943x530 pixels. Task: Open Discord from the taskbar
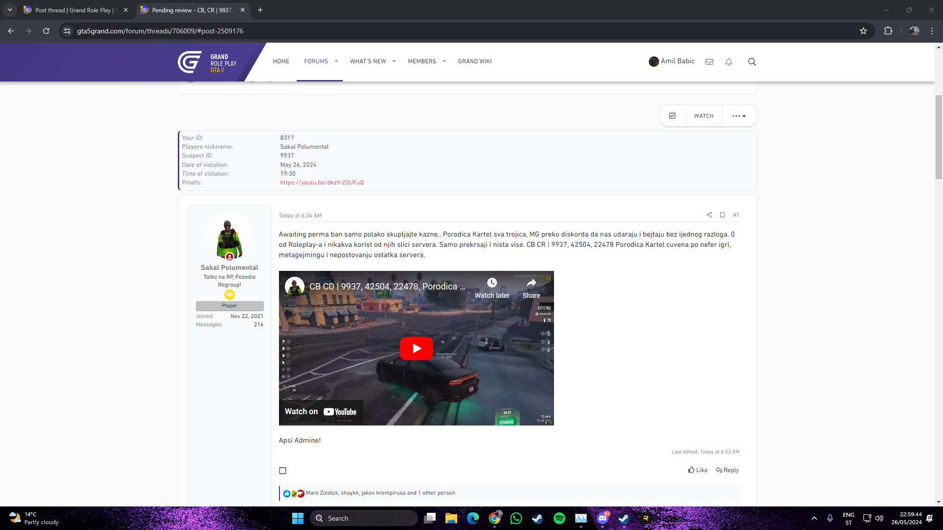[x=603, y=518]
